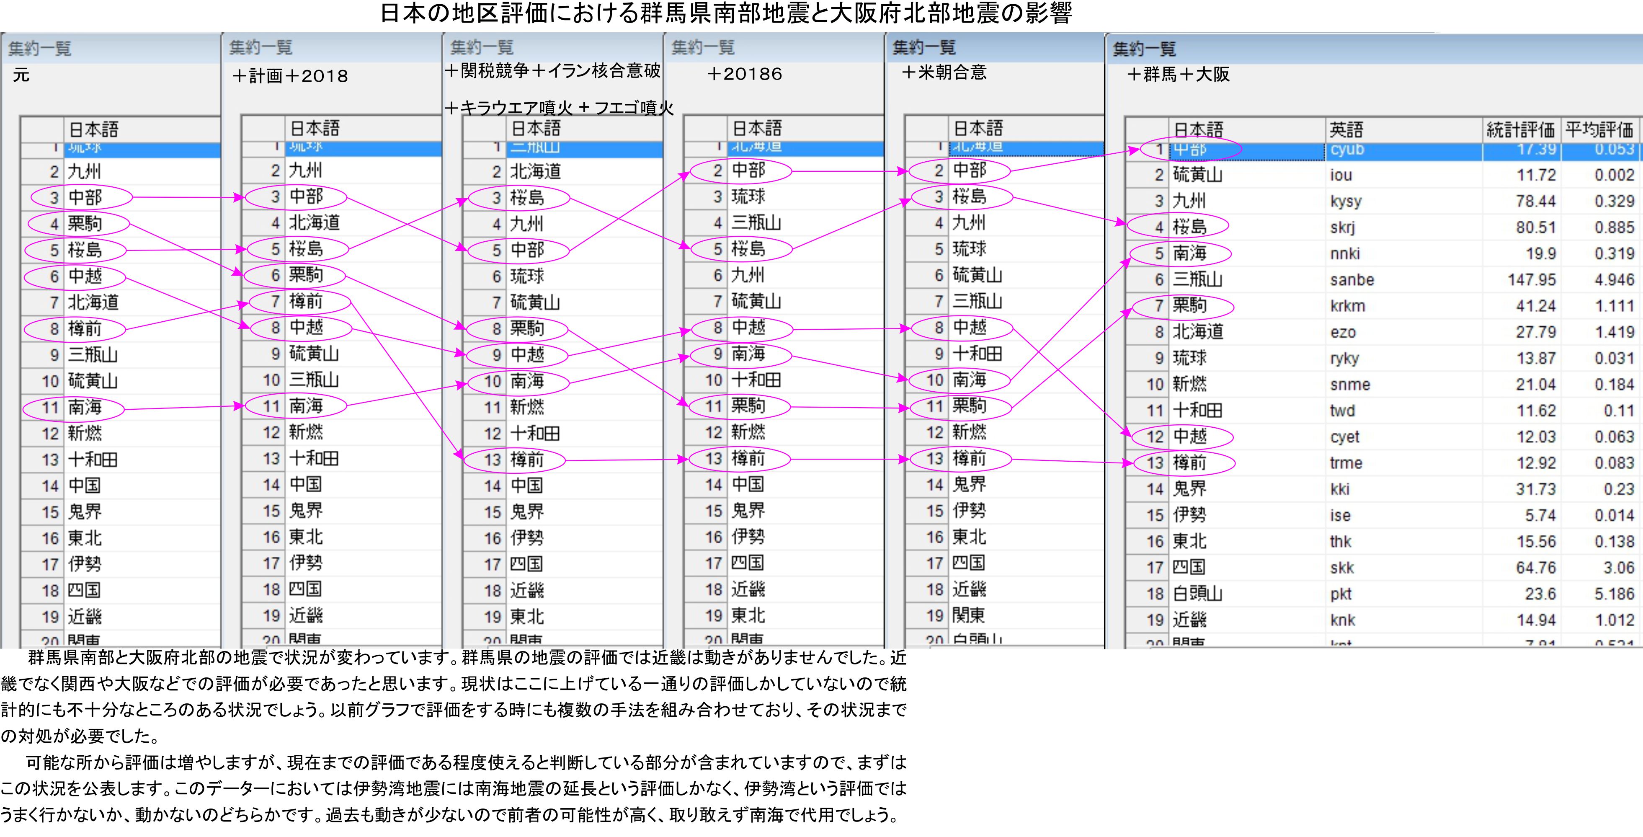Click the 元 label in first panel

coord(21,75)
